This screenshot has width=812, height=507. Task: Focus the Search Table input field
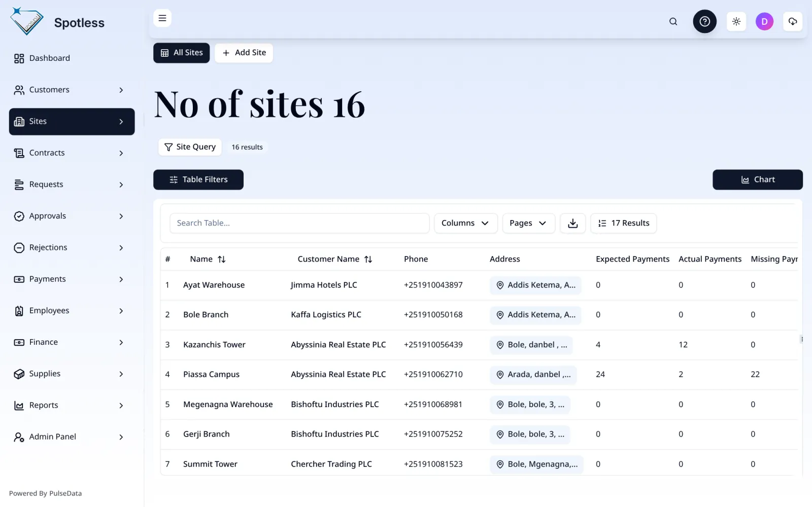tap(299, 223)
